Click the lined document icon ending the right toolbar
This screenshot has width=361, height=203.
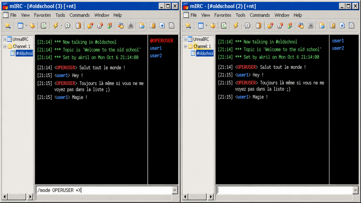[x=351, y=25]
